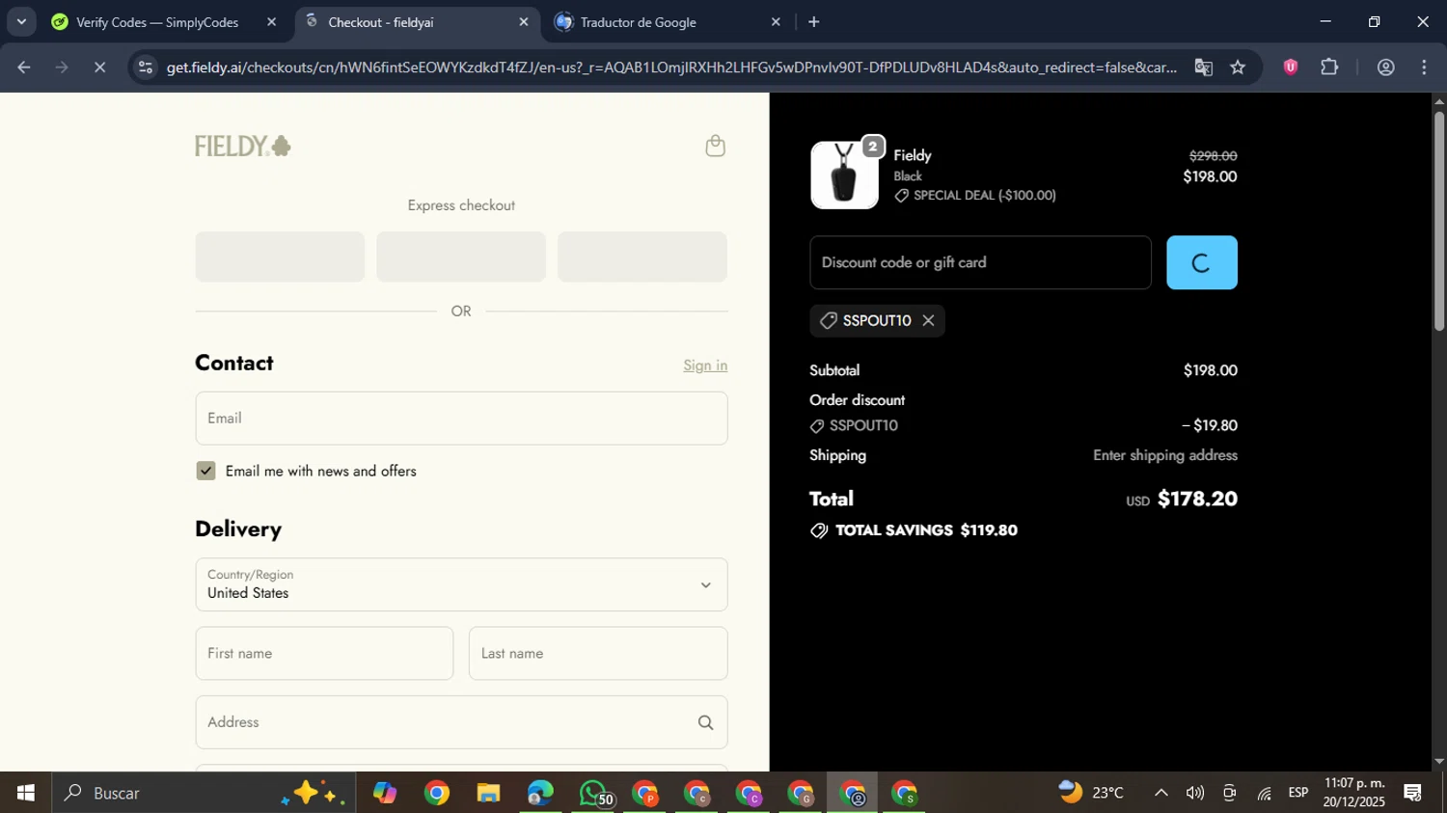Open File Explorer from the taskbar

coord(488,794)
